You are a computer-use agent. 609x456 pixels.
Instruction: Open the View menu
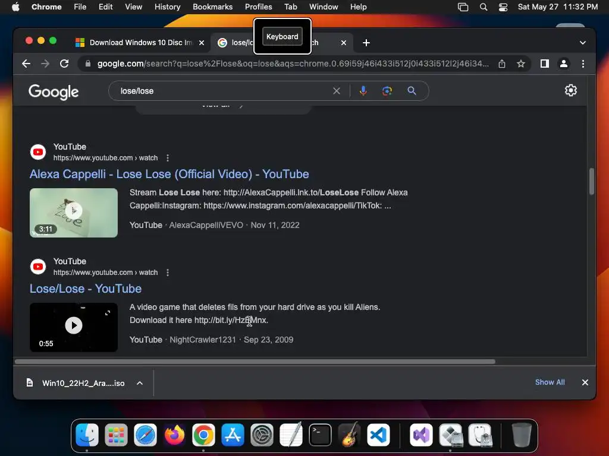[x=134, y=7]
